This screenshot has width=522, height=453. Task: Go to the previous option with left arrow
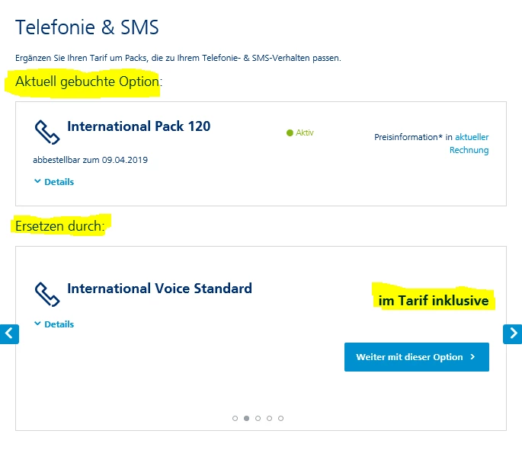[9, 333]
